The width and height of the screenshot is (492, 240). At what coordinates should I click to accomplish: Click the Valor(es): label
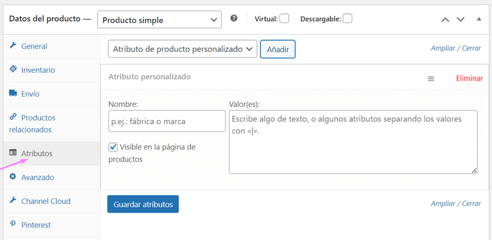coord(245,104)
